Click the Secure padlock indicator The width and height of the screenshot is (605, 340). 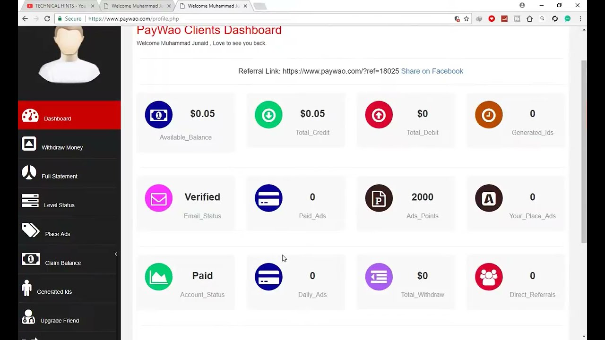coord(69,19)
